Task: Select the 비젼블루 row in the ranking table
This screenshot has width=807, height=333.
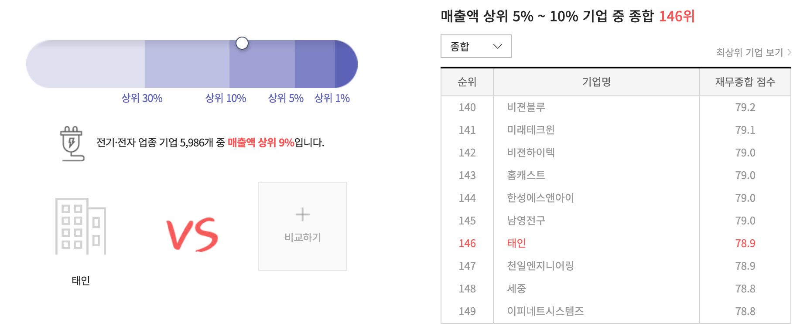Action: click(x=616, y=107)
